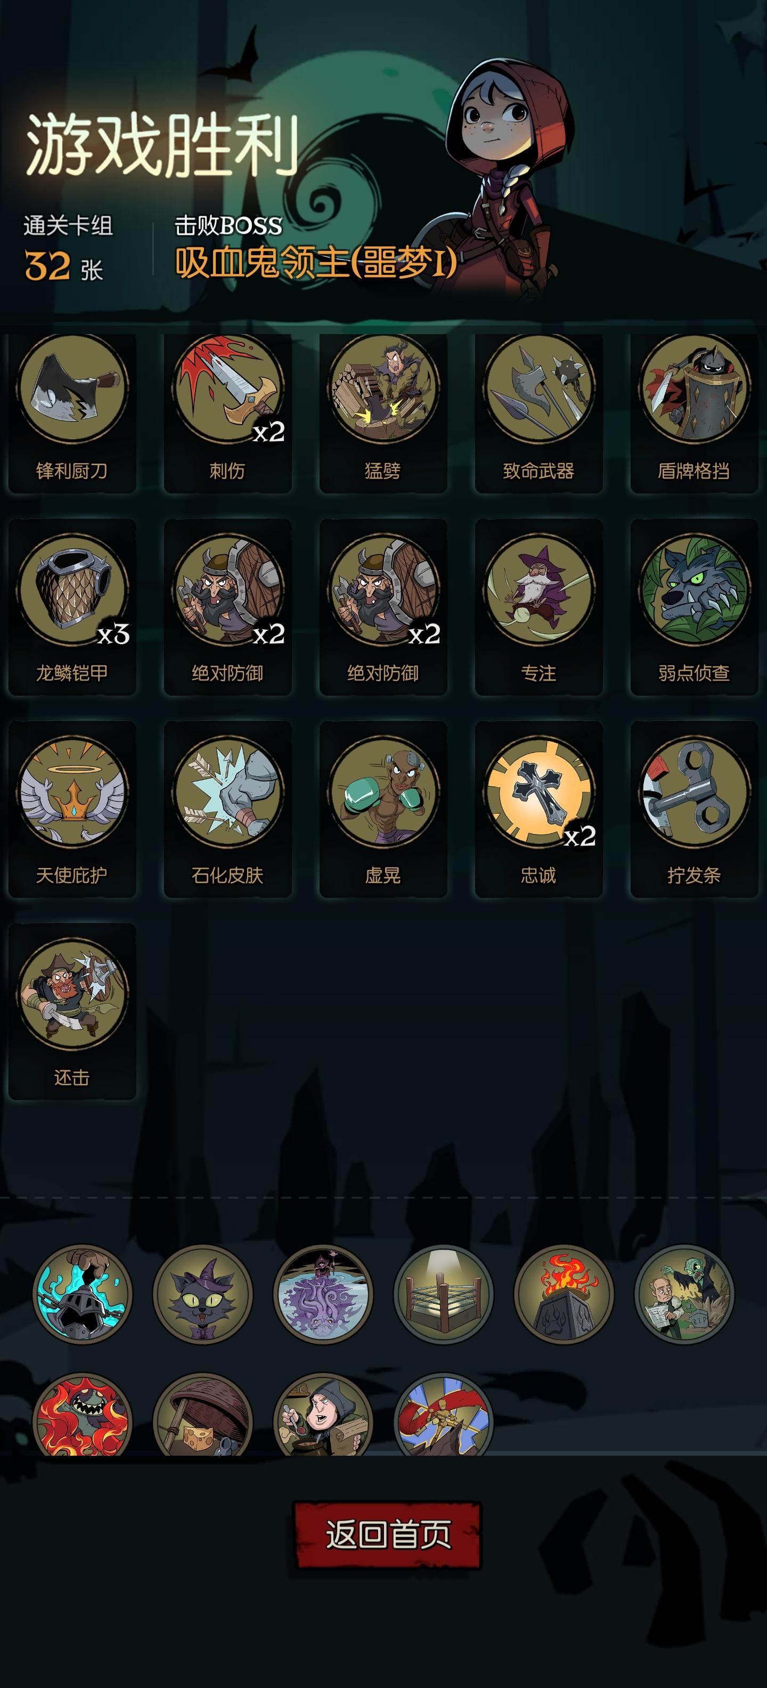The height and width of the screenshot is (1688, 767).
Task: Click the 致命武器 weapons card
Action: point(538,412)
